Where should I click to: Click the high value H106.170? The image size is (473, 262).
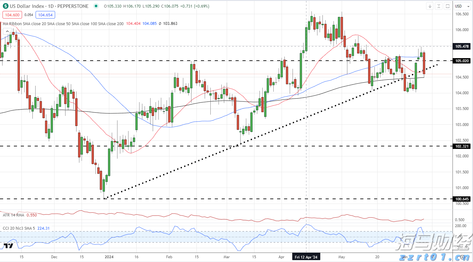[x=132, y=6]
